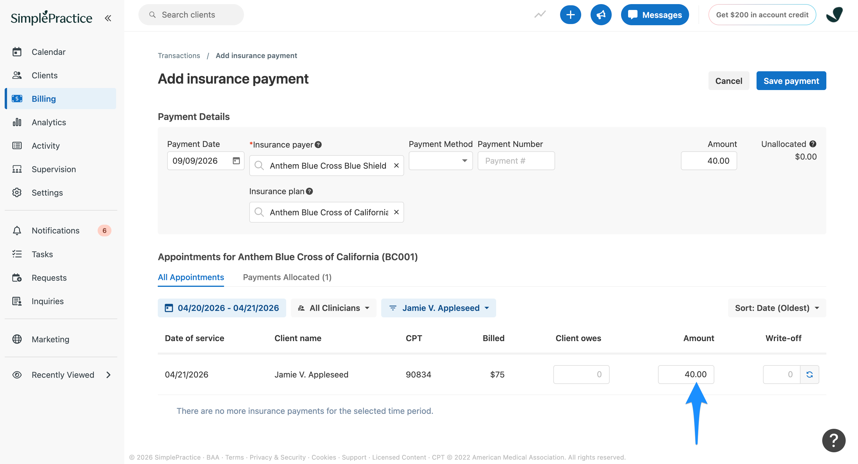Open the profile avatar menu
The height and width of the screenshot is (464, 858).
click(834, 15)
